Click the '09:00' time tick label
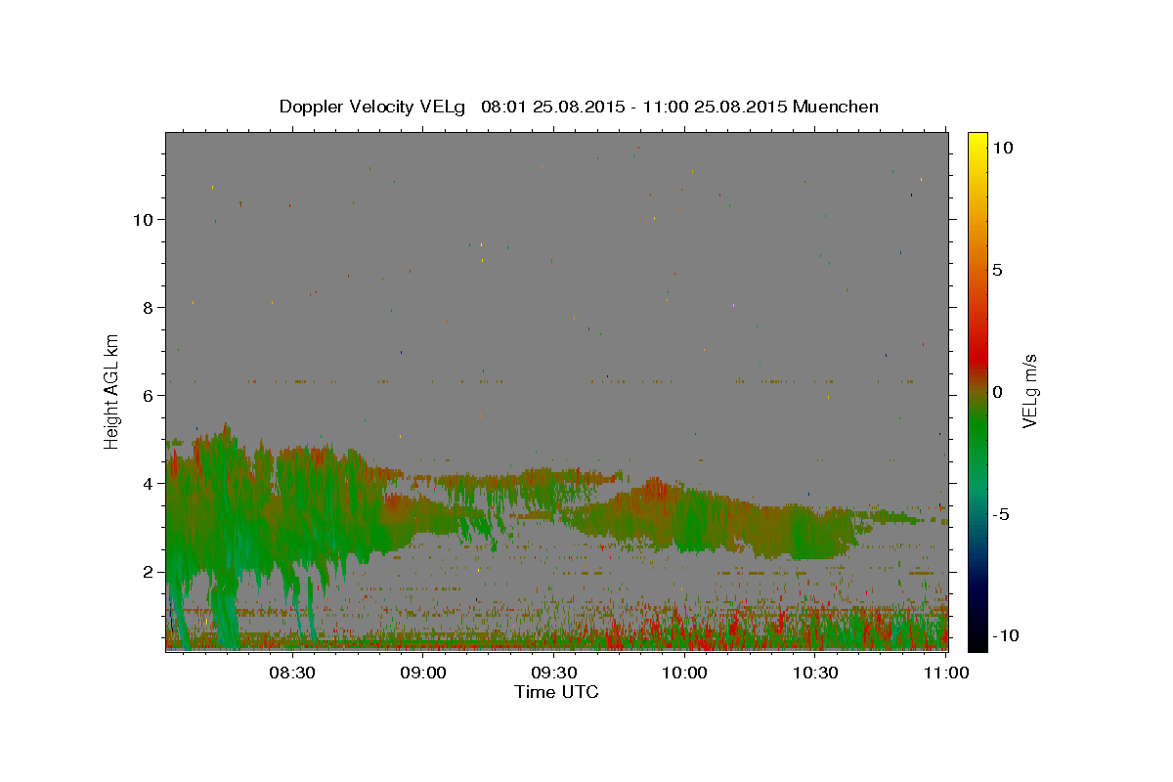 423,673
